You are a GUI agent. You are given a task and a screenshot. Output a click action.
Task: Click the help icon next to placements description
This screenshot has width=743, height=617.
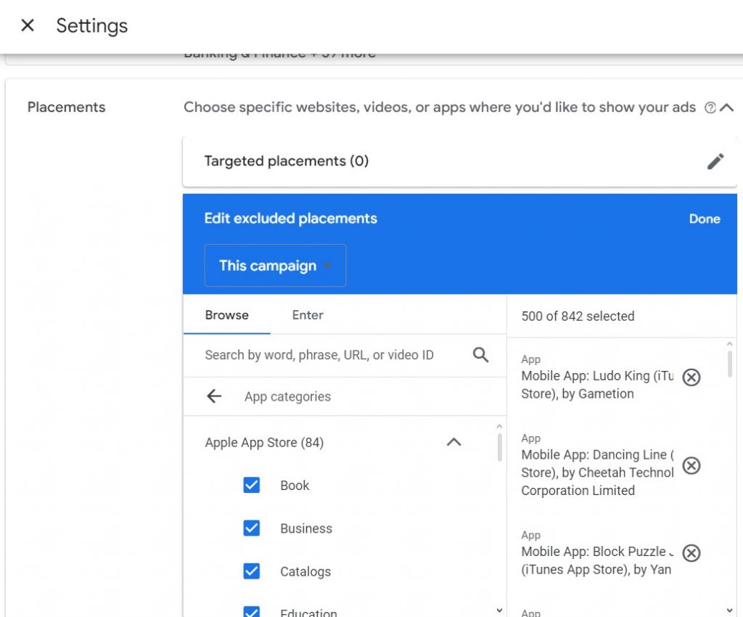click(x=710, y=107)
